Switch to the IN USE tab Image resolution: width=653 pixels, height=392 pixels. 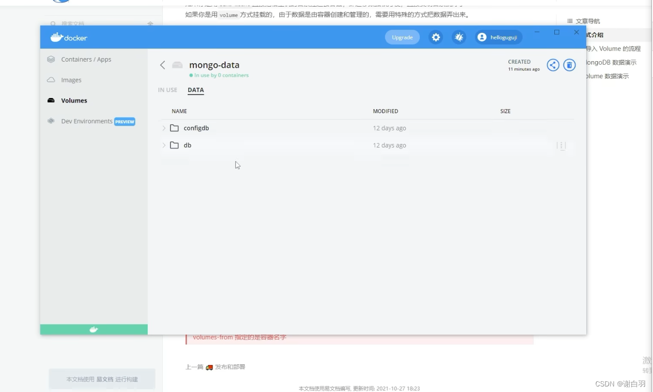click(x=167, y=90)
